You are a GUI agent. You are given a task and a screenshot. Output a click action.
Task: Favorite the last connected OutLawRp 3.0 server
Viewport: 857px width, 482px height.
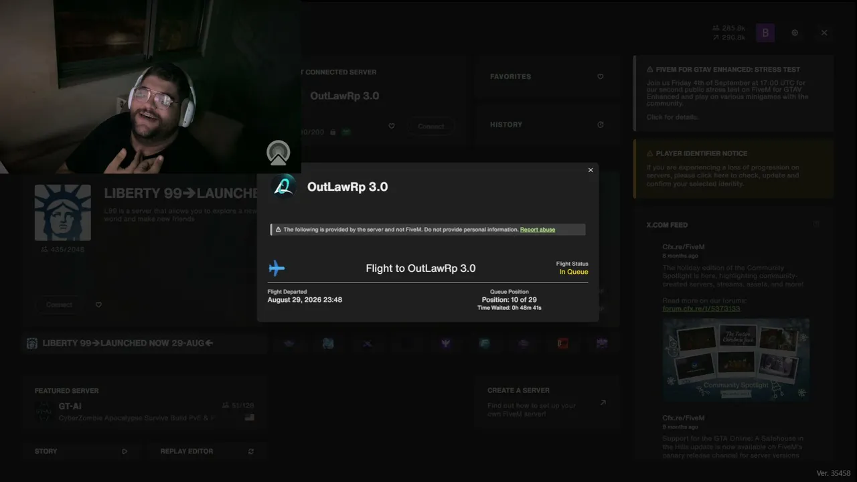[x=392, y=126]
